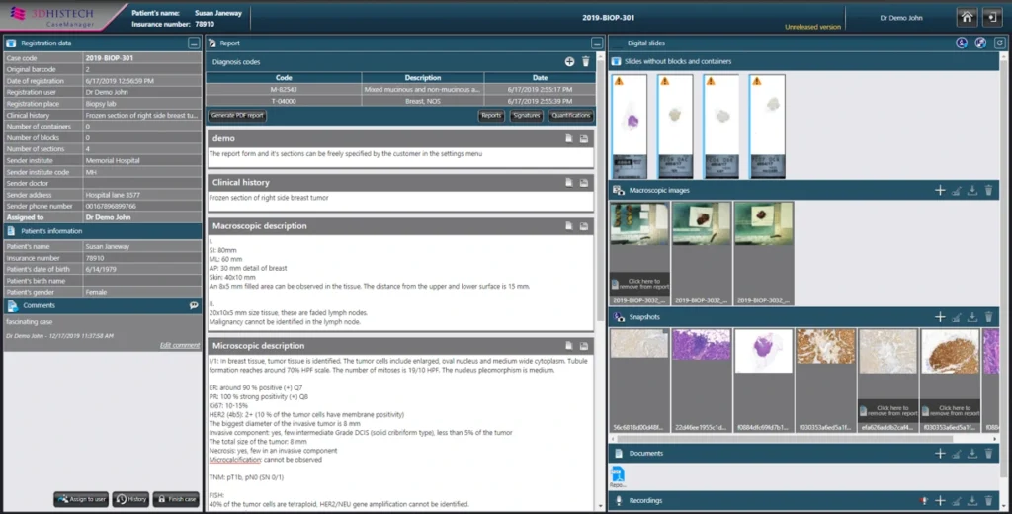Save the Clinical history section
This screenshot has height=514, width=1012.
[x=584, y=183]
